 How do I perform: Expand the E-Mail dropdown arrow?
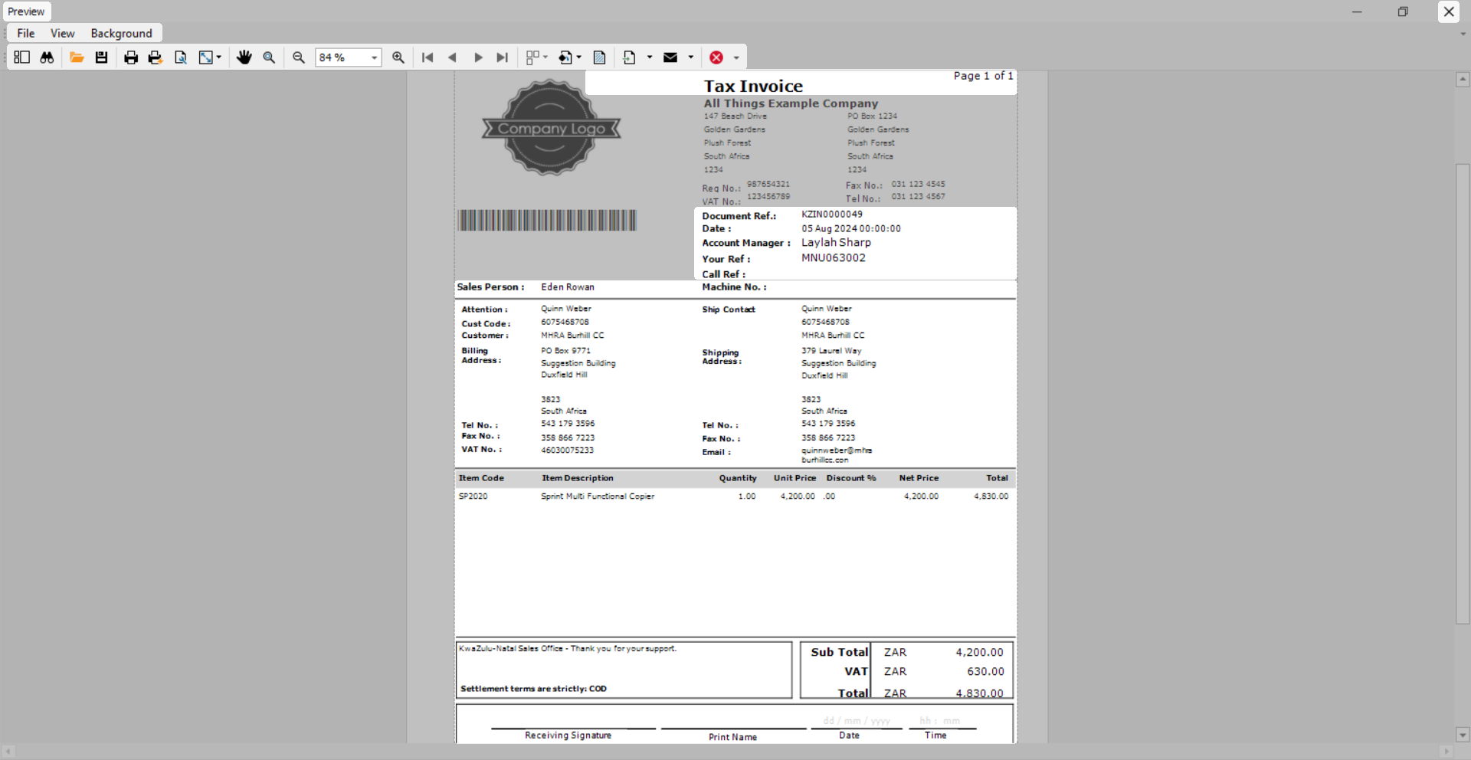(x=691, y=57)
